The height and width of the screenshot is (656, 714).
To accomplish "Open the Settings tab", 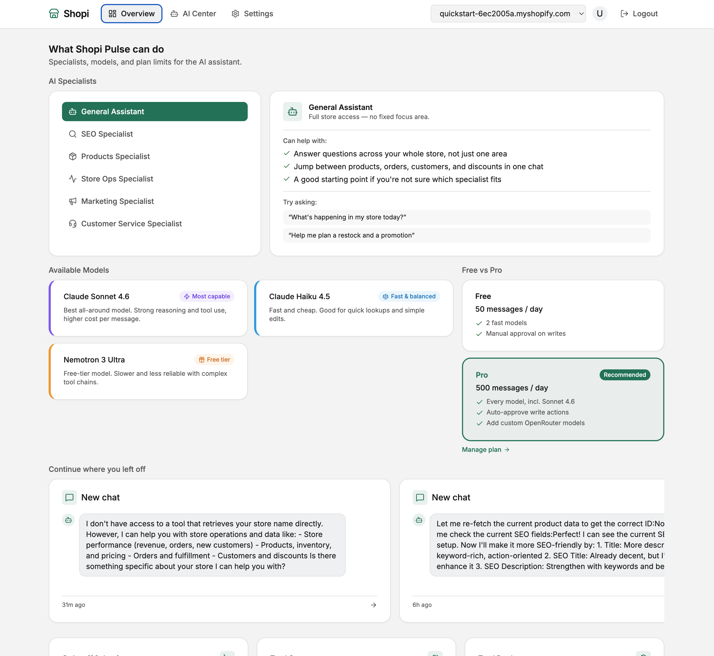I will 252,14.
